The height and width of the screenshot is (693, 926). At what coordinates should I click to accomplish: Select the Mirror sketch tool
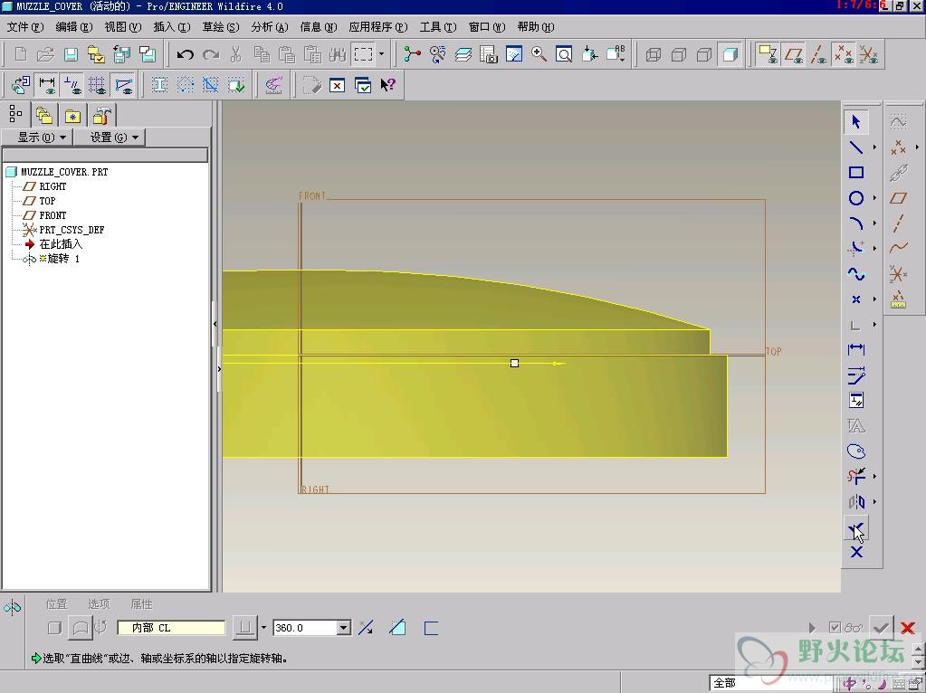pos(855,502)
